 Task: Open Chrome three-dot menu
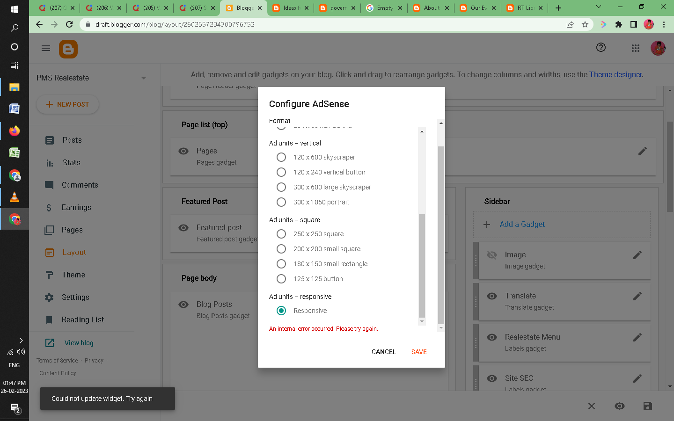(664, 24)
